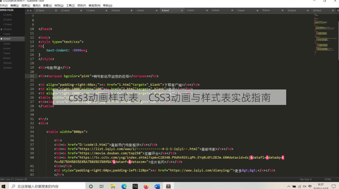The width and height of the screenshot is (339, 189).
Task: Switch to the 24.html tab
Action: 115,10
